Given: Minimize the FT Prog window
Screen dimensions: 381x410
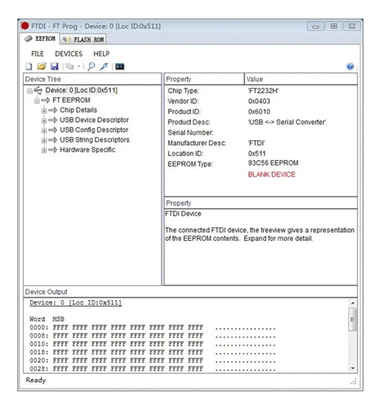Looking at the screenshot, I should tap(315, 26).
